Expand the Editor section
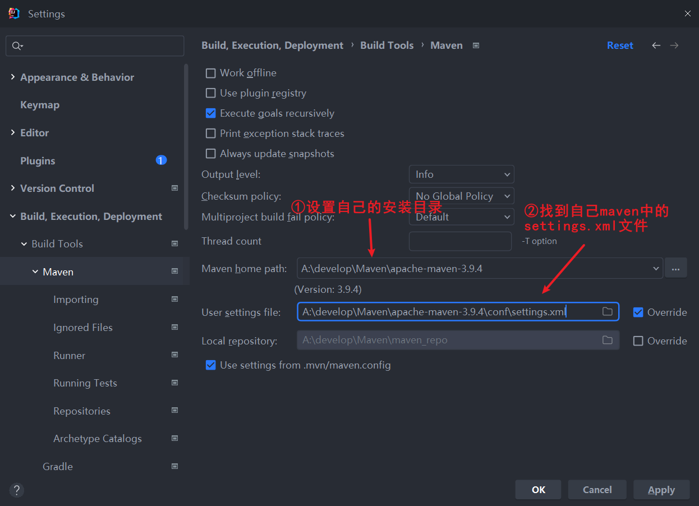 12,133
